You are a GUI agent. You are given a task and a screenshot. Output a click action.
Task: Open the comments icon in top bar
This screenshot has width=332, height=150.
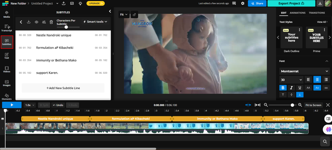click(234, 3)
